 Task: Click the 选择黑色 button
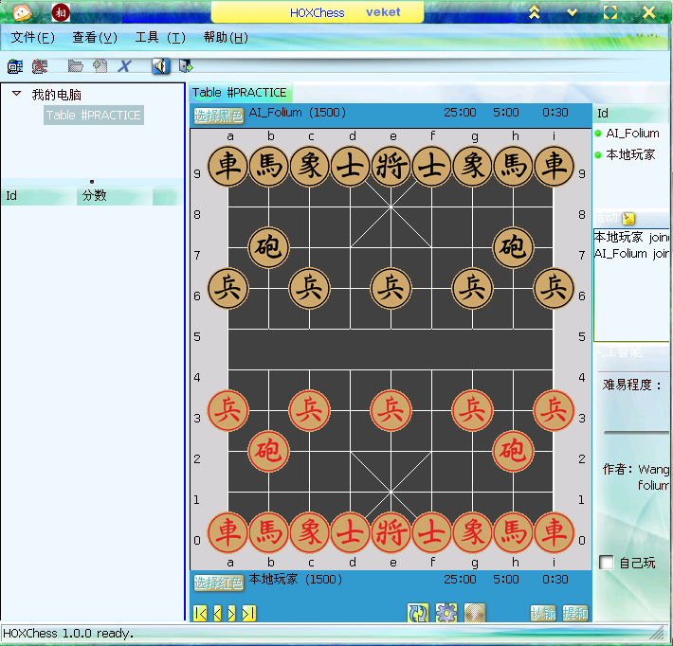(218, 116)
